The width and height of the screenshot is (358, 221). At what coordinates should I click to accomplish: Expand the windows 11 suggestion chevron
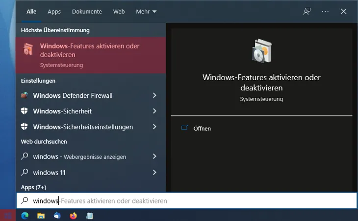tap(154, 172)
